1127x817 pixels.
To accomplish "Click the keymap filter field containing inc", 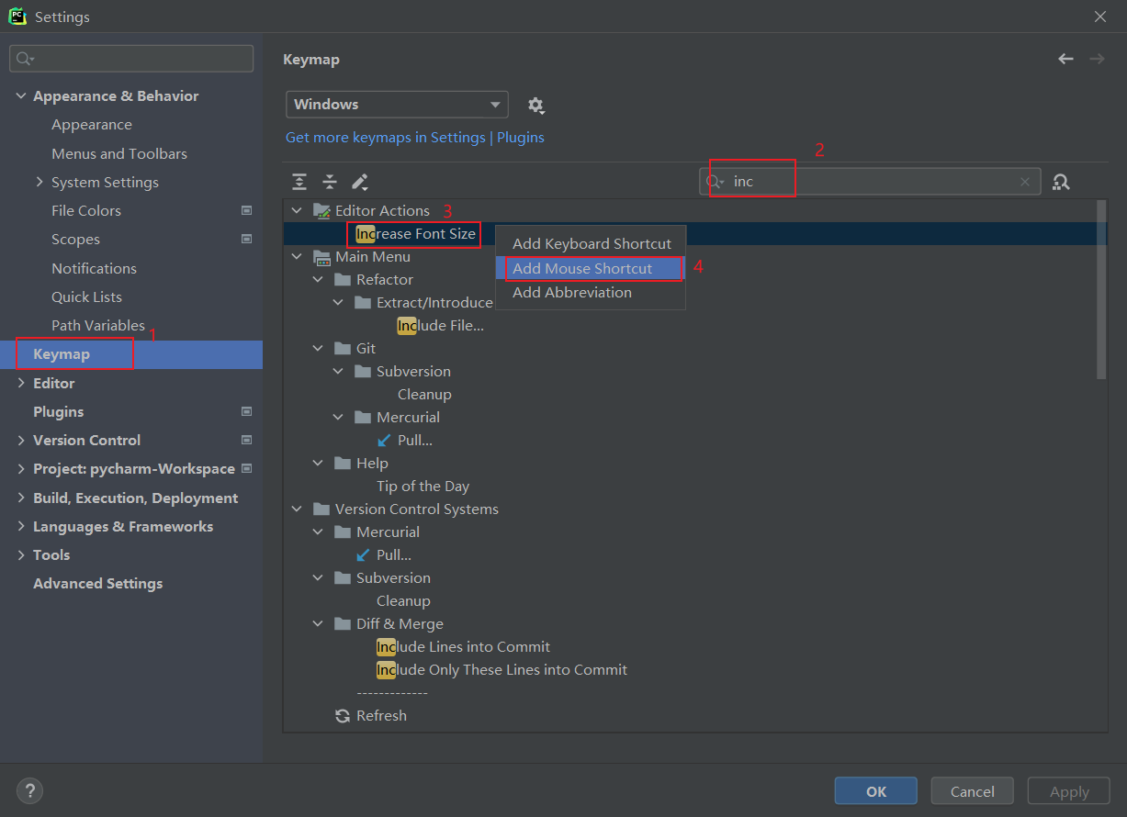I will tap(870, 182).
